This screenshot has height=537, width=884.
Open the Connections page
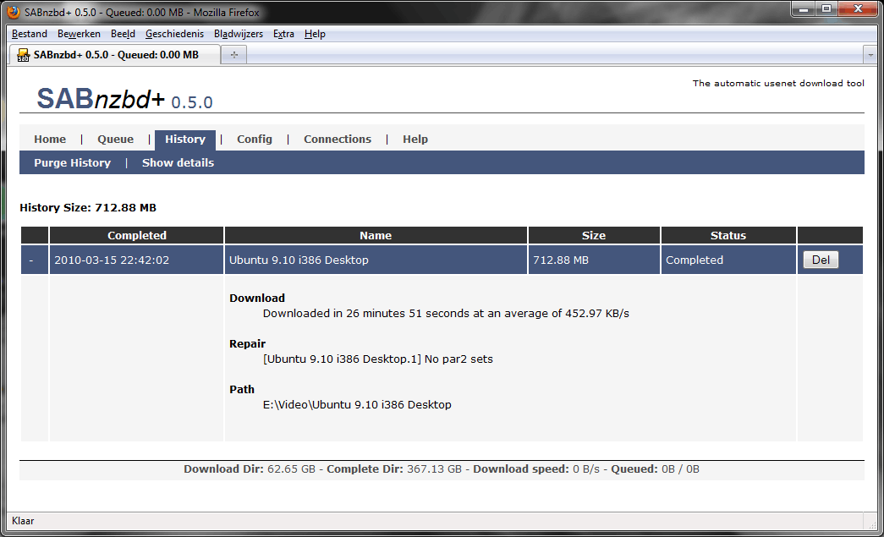(x=338, y=140)
